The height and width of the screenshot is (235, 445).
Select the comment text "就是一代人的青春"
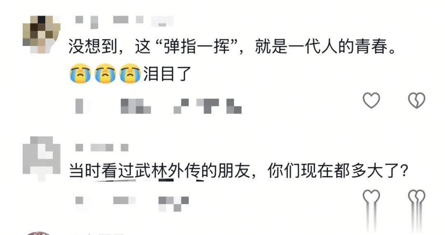point(322,46)
